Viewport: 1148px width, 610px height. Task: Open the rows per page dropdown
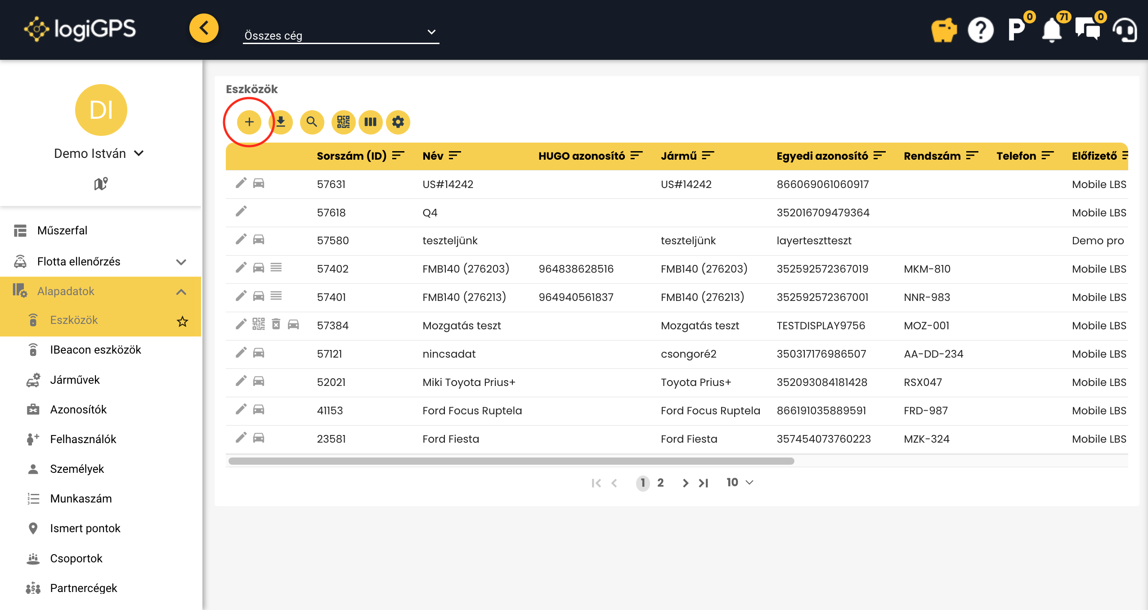click(740, 482)
